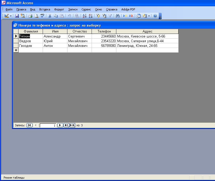The height and width of the screenshot is (181, 215).
Task: Select the Отчество column header
Action: [80, 32]
